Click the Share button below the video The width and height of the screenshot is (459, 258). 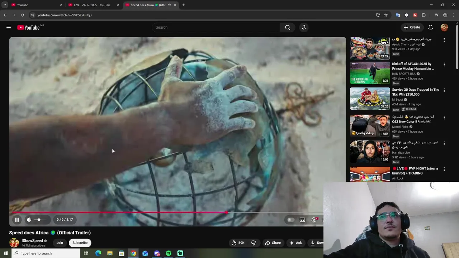[x=273, y=243]
